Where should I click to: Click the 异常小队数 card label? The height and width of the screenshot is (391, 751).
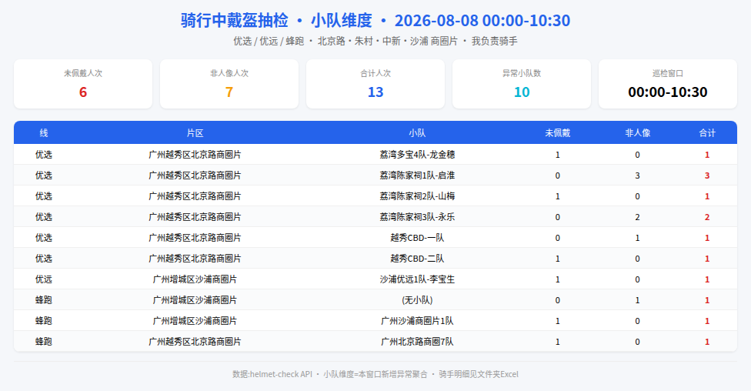point(522,73)
